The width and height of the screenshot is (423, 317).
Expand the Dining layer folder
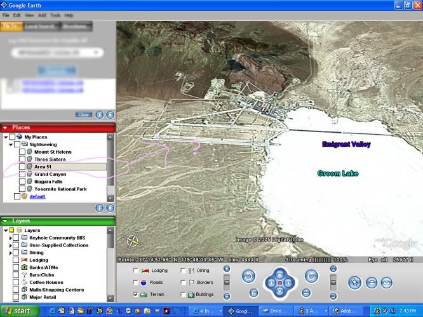pyautogui.click(x=11, y=253)
